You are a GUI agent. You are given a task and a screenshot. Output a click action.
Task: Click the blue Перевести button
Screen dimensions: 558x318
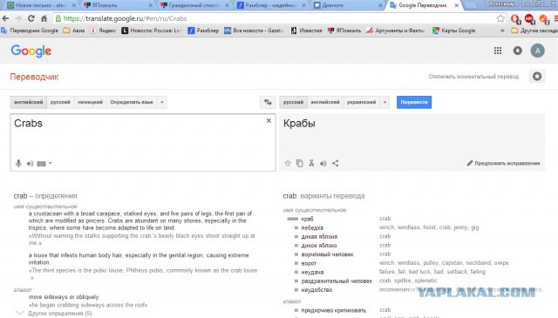coord(414,102)
